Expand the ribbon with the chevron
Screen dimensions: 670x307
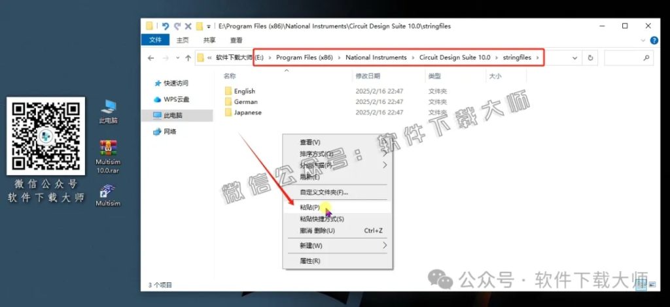pos(644,40)
